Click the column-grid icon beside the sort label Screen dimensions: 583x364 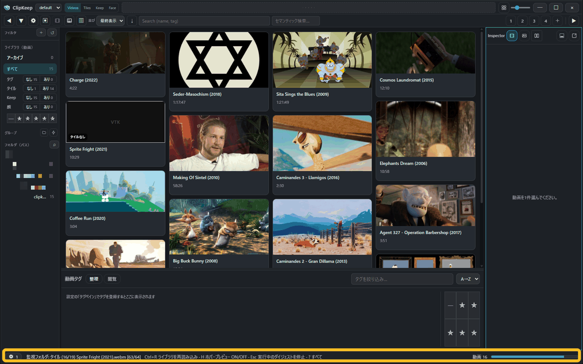coord(81,20)
